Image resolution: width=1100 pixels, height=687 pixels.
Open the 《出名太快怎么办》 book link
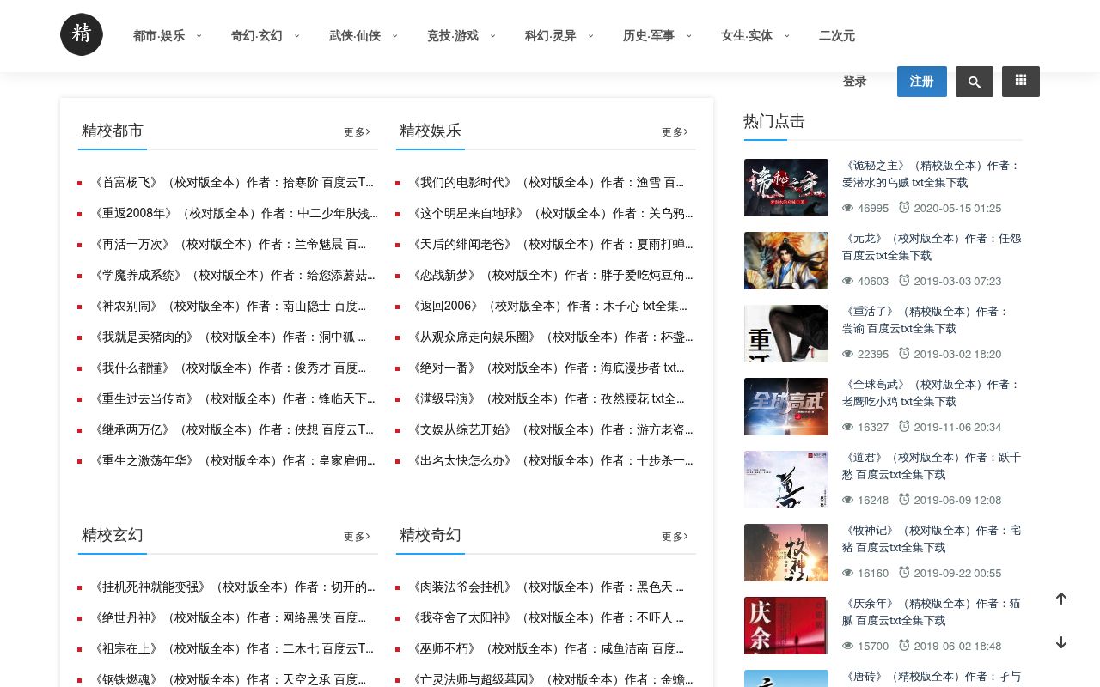tap(551, 461)
